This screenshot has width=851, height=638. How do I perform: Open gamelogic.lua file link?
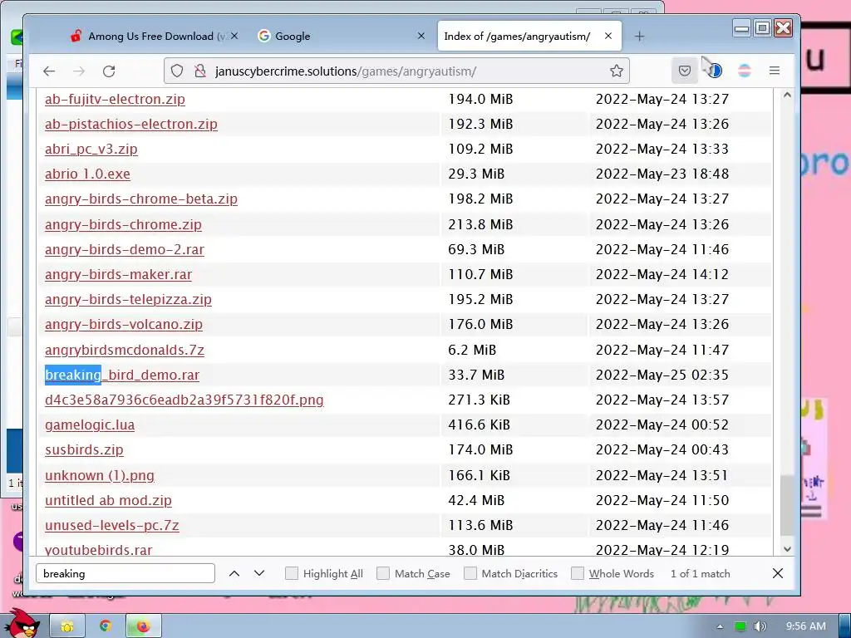pyautogui.click(x=90, y=425)
